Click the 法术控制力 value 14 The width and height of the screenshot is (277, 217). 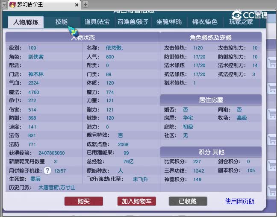coord(255,65)
